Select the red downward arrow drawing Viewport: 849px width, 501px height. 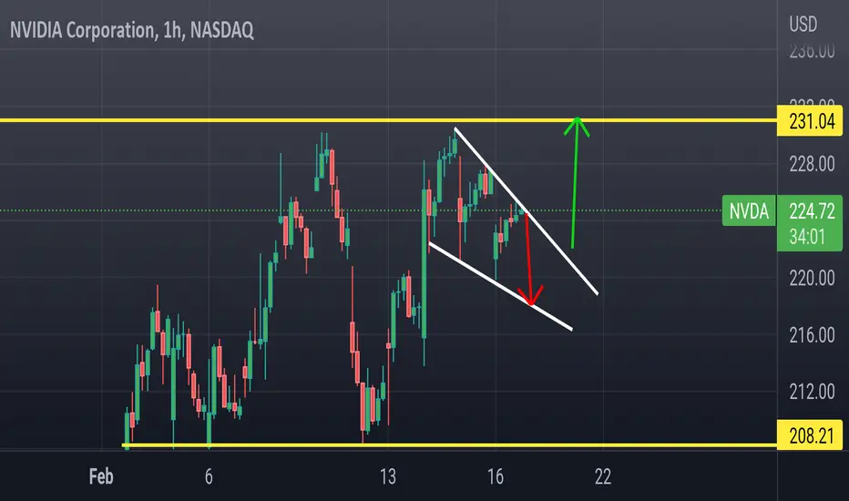[529, 259]
